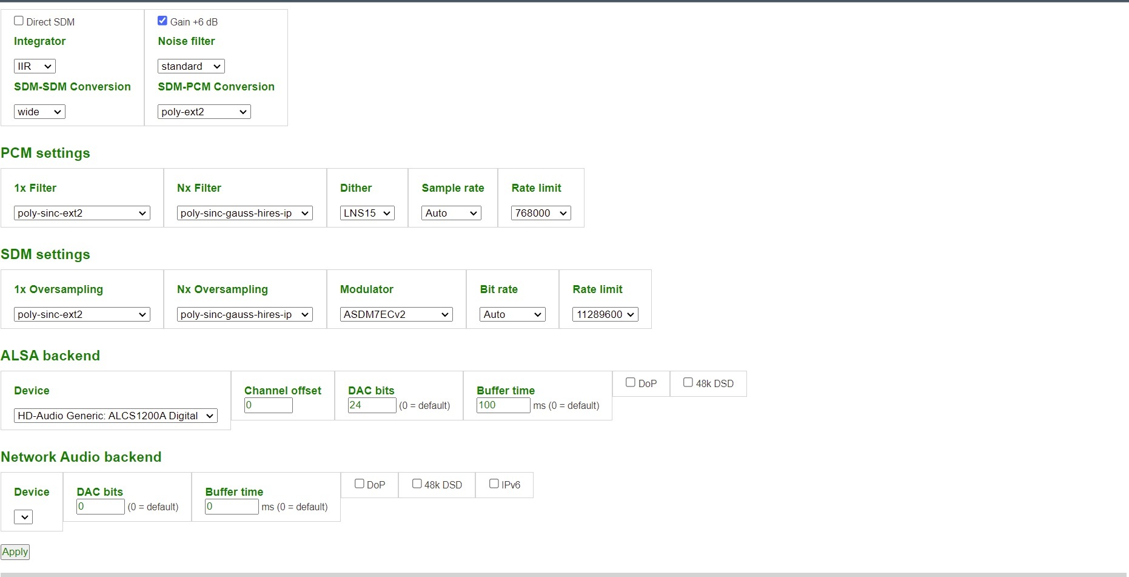This screenshot has width=1129, height=577.
Task: Enable the Direct SDM checkbox
Action: (x=19, y=21)
